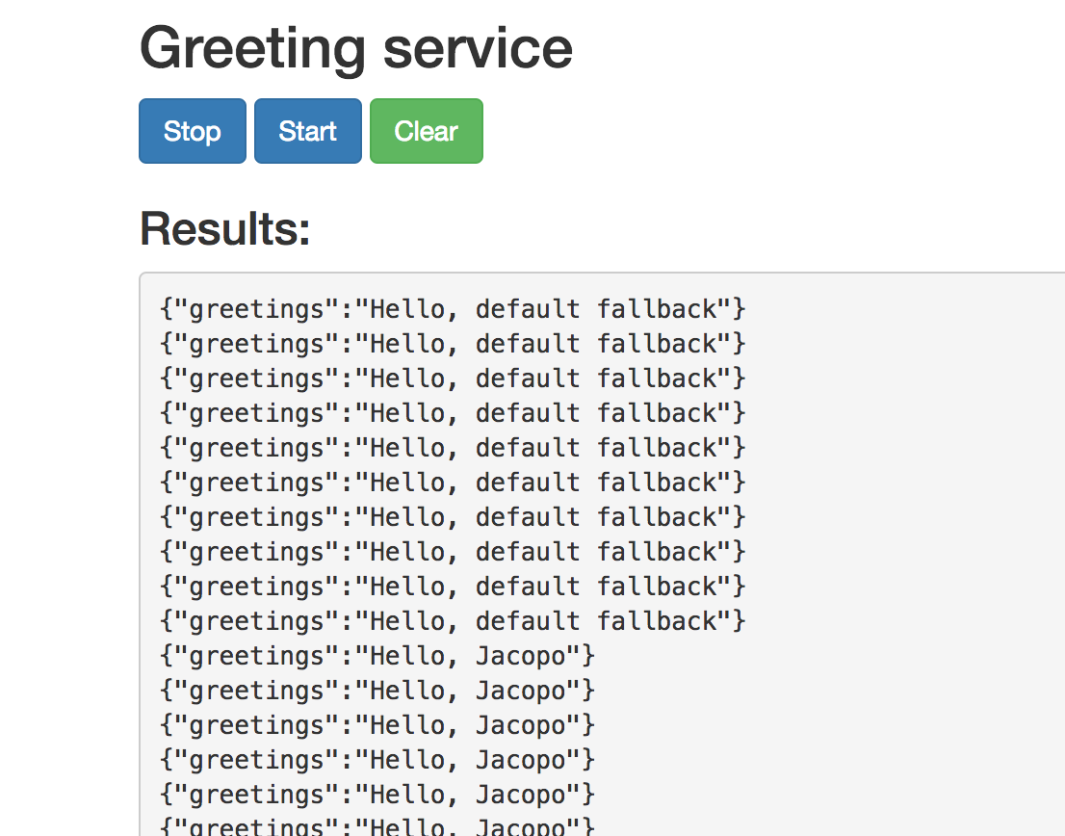
Task: Click the Results: section heading
Action: pos(225,229)
